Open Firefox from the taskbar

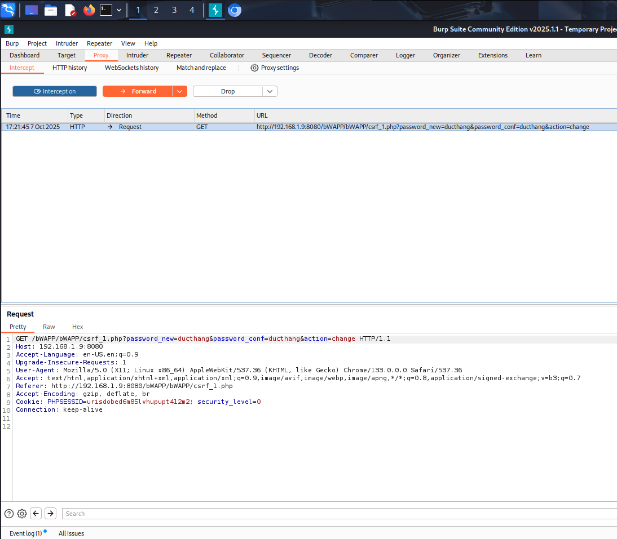89,10
